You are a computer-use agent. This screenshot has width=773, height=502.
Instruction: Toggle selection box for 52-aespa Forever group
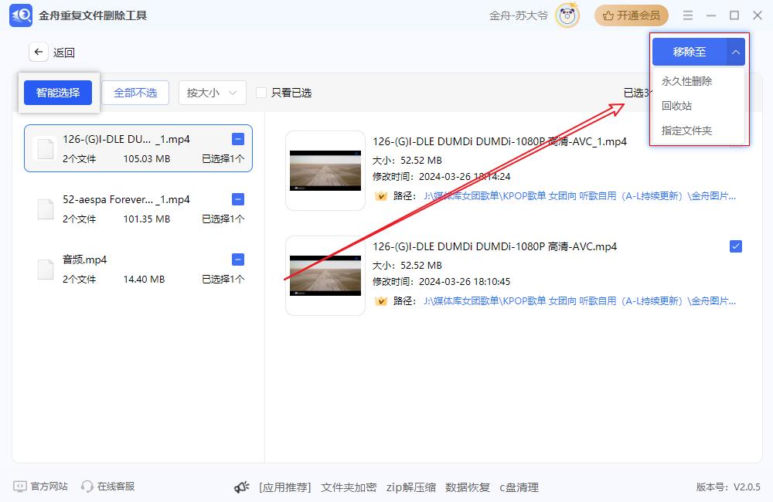[238, 199]
